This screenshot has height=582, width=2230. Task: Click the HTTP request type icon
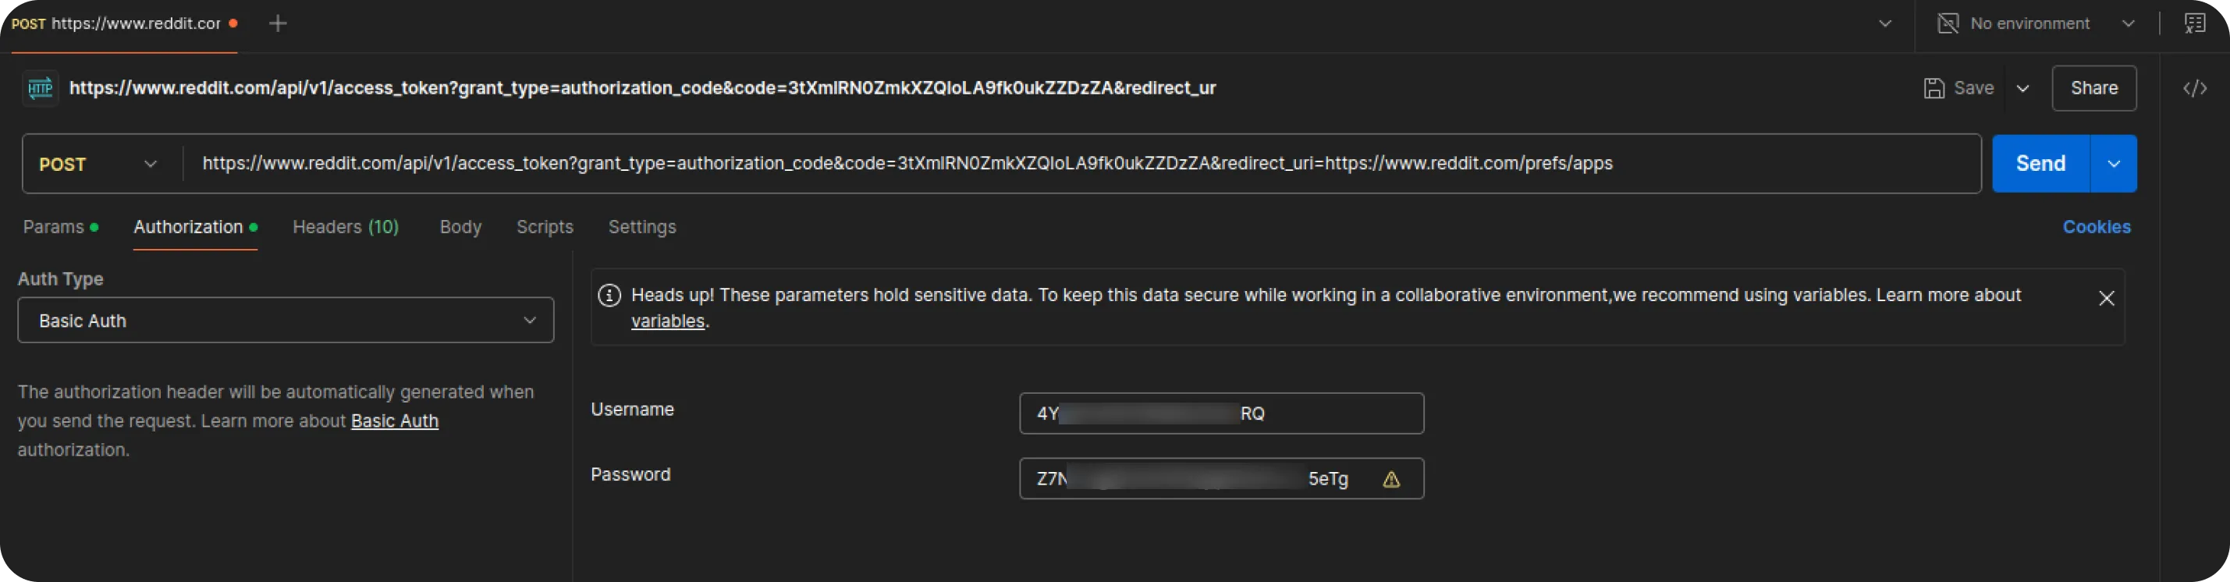(41, 88)
